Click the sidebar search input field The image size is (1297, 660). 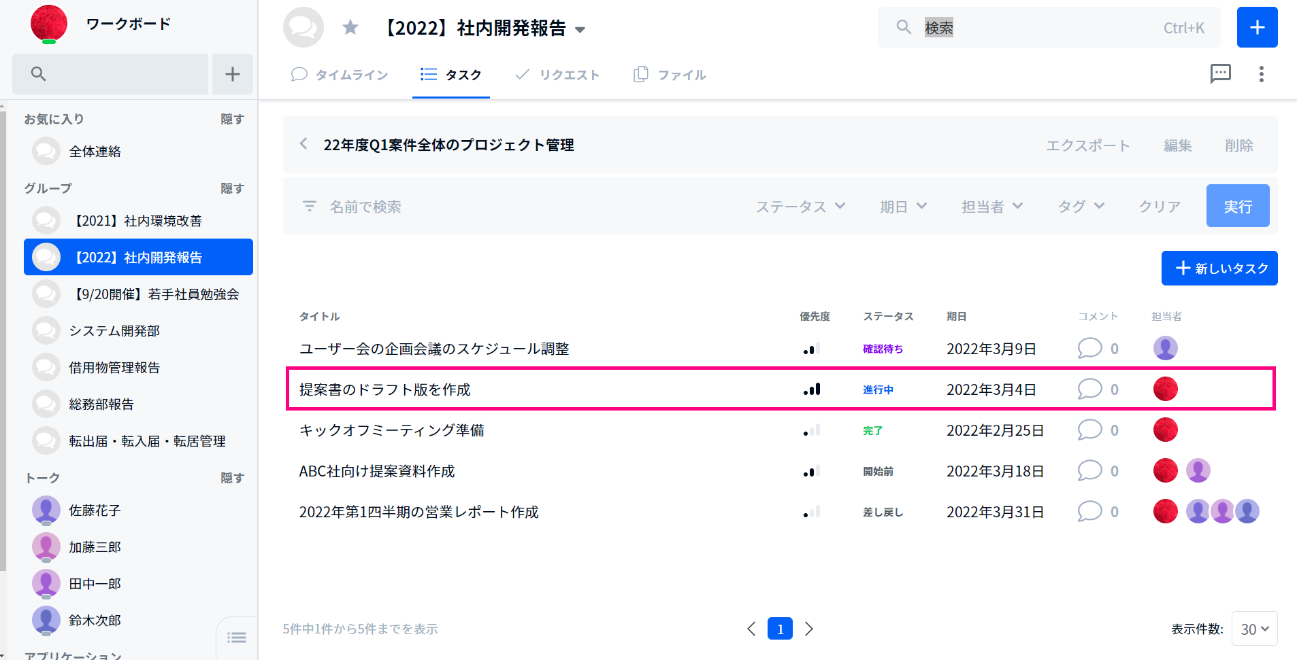click(110, 74)
